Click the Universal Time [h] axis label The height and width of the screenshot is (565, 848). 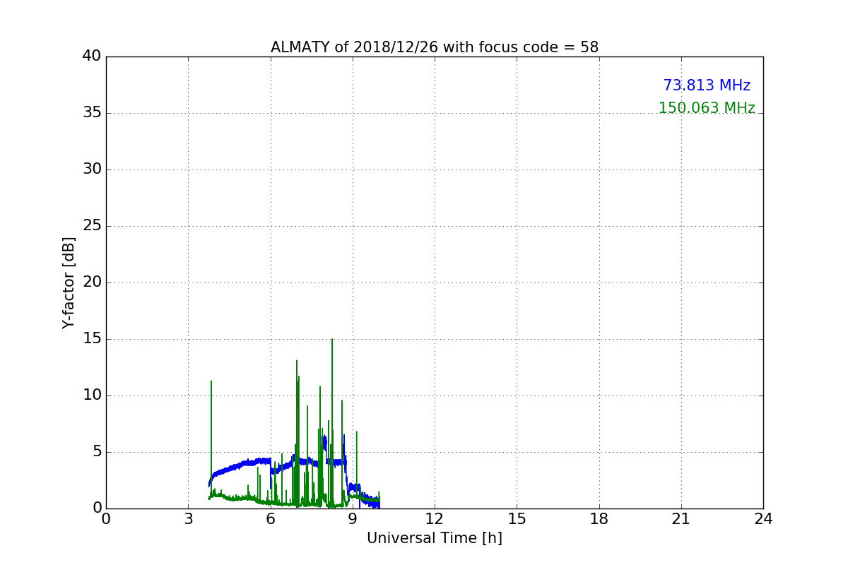[435, 538]
